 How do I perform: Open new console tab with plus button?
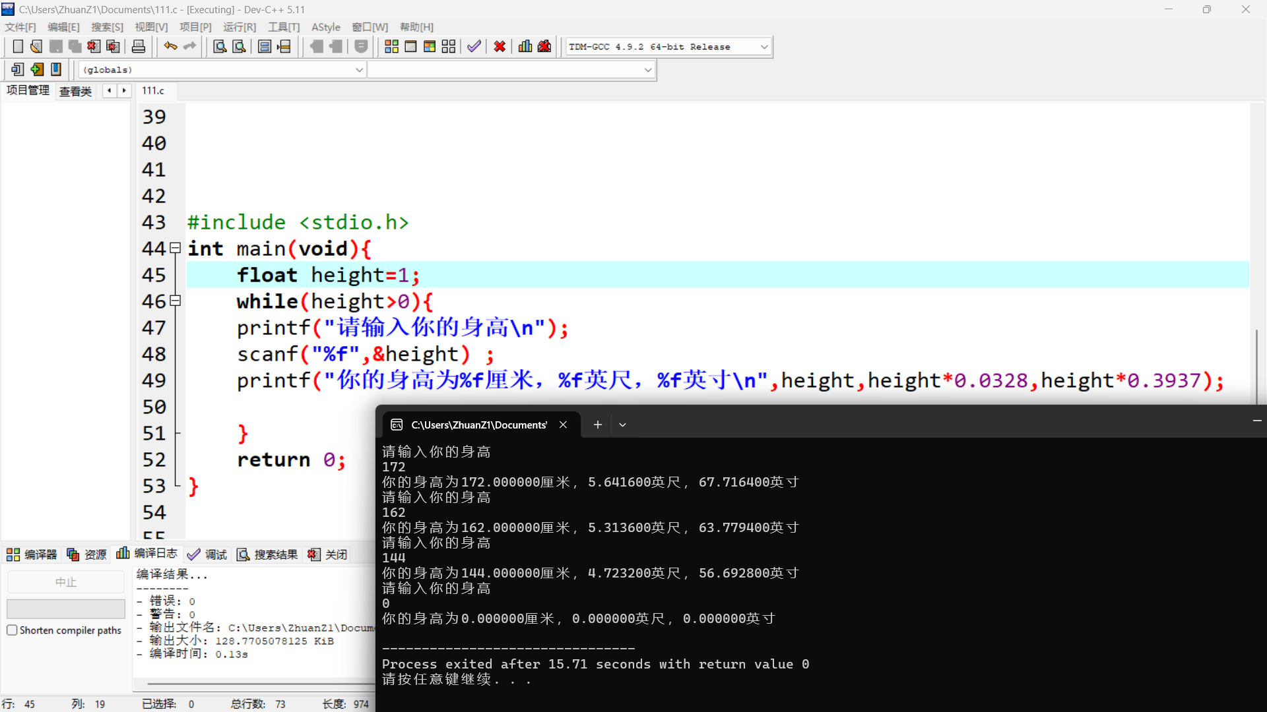tap(597, 425)
